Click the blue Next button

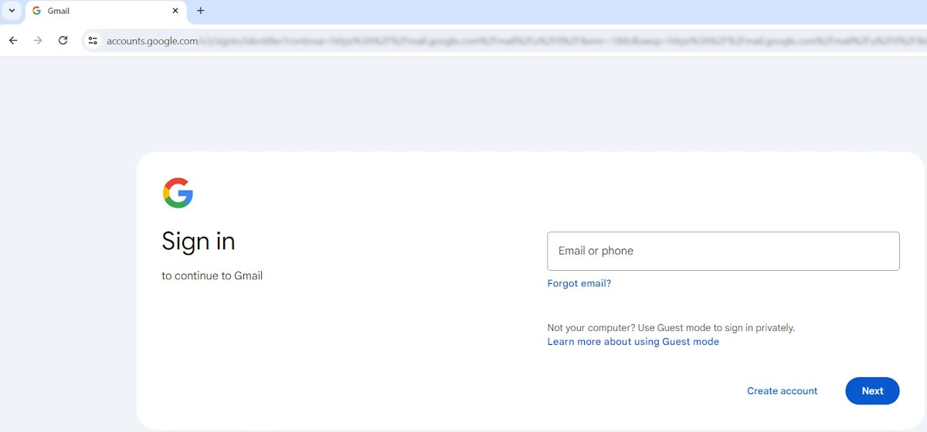[872, 391]
